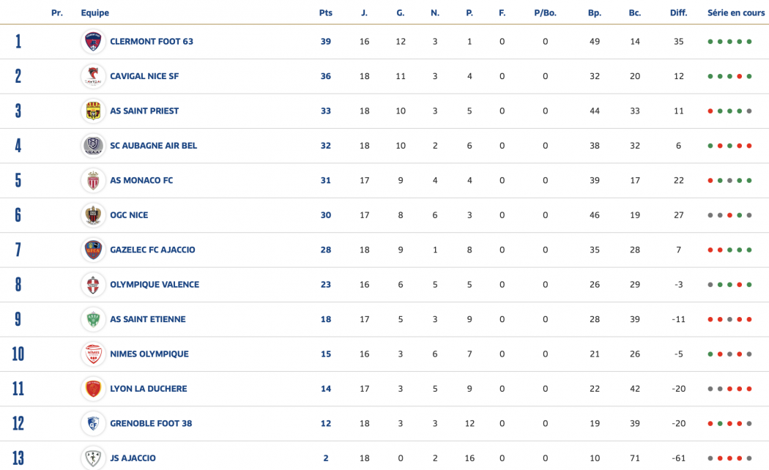Click the AS Saint Etienne logo
Image resolution: width=769 pixels, height=470 pixels.
point(93,319)
